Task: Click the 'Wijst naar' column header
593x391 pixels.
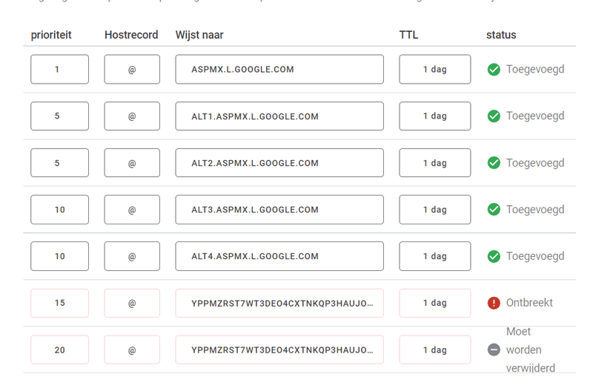Action: click(199, 35)
